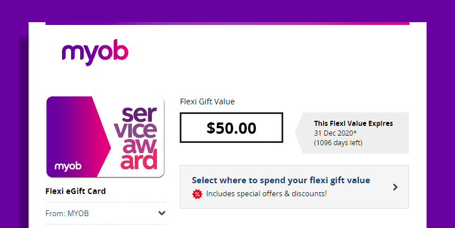Click the MYOB logo in the header
The height and width of the screenshot is (228, 455).
[95, 52]
